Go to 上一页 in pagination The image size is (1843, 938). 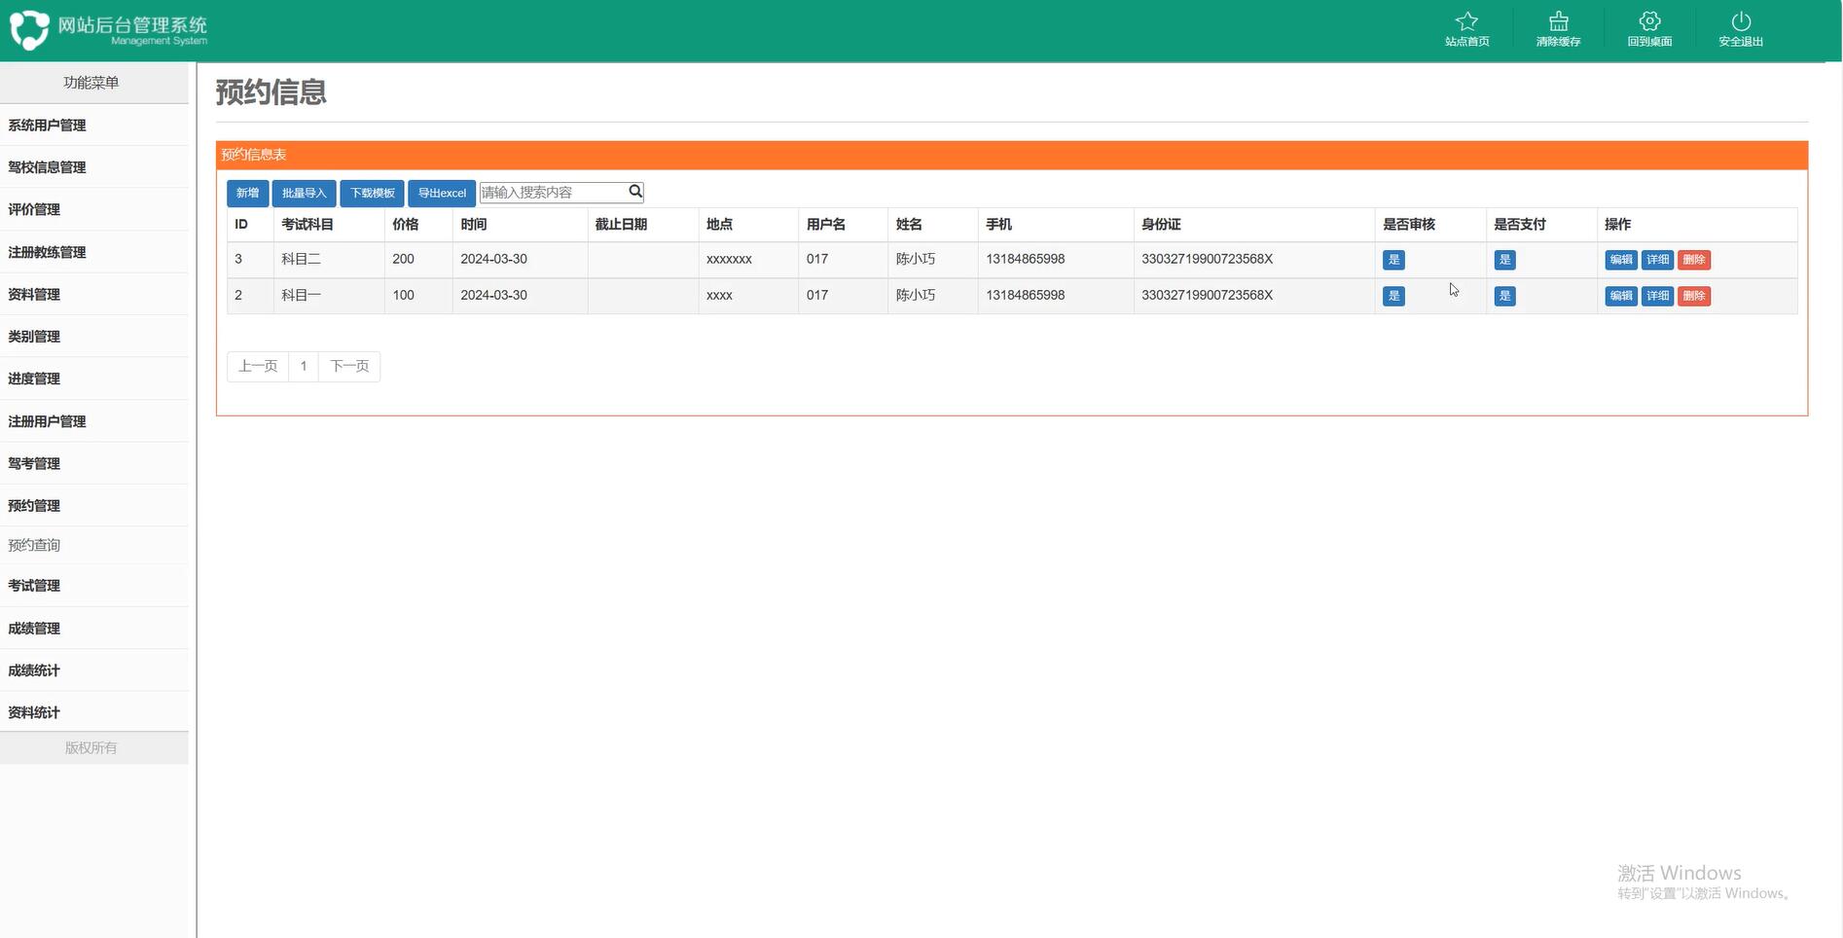258,366
